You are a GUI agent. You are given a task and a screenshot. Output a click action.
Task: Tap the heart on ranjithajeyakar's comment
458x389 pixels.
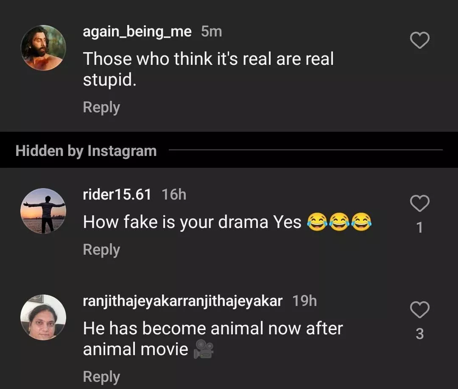420,310
